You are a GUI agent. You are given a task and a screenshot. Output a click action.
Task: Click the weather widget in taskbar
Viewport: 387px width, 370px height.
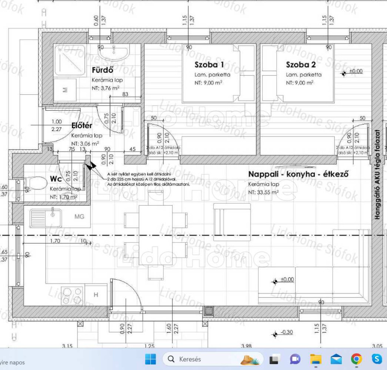pos(13,362)
